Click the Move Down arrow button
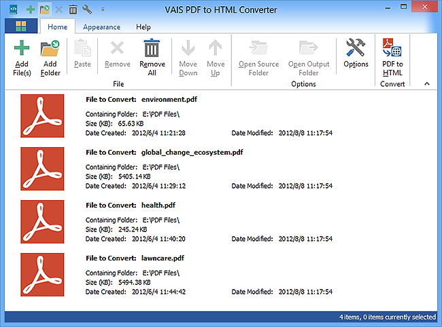 click(188, 58)
